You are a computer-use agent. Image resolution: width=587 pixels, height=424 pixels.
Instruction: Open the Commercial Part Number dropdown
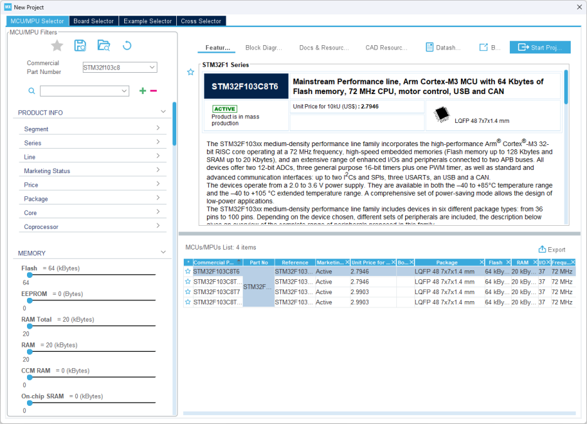pyautogui.click(x=152, y=67)
